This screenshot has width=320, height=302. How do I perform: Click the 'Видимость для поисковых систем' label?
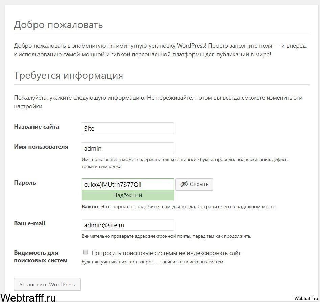(41, 256)
